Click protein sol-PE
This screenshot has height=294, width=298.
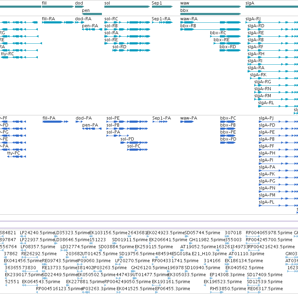pyautogui.click(x=127, y=122)
